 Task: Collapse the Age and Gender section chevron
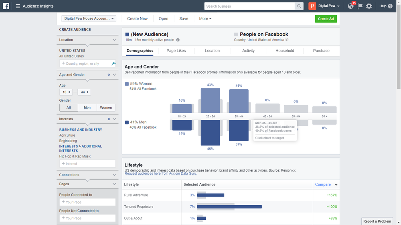coord(114,75)
